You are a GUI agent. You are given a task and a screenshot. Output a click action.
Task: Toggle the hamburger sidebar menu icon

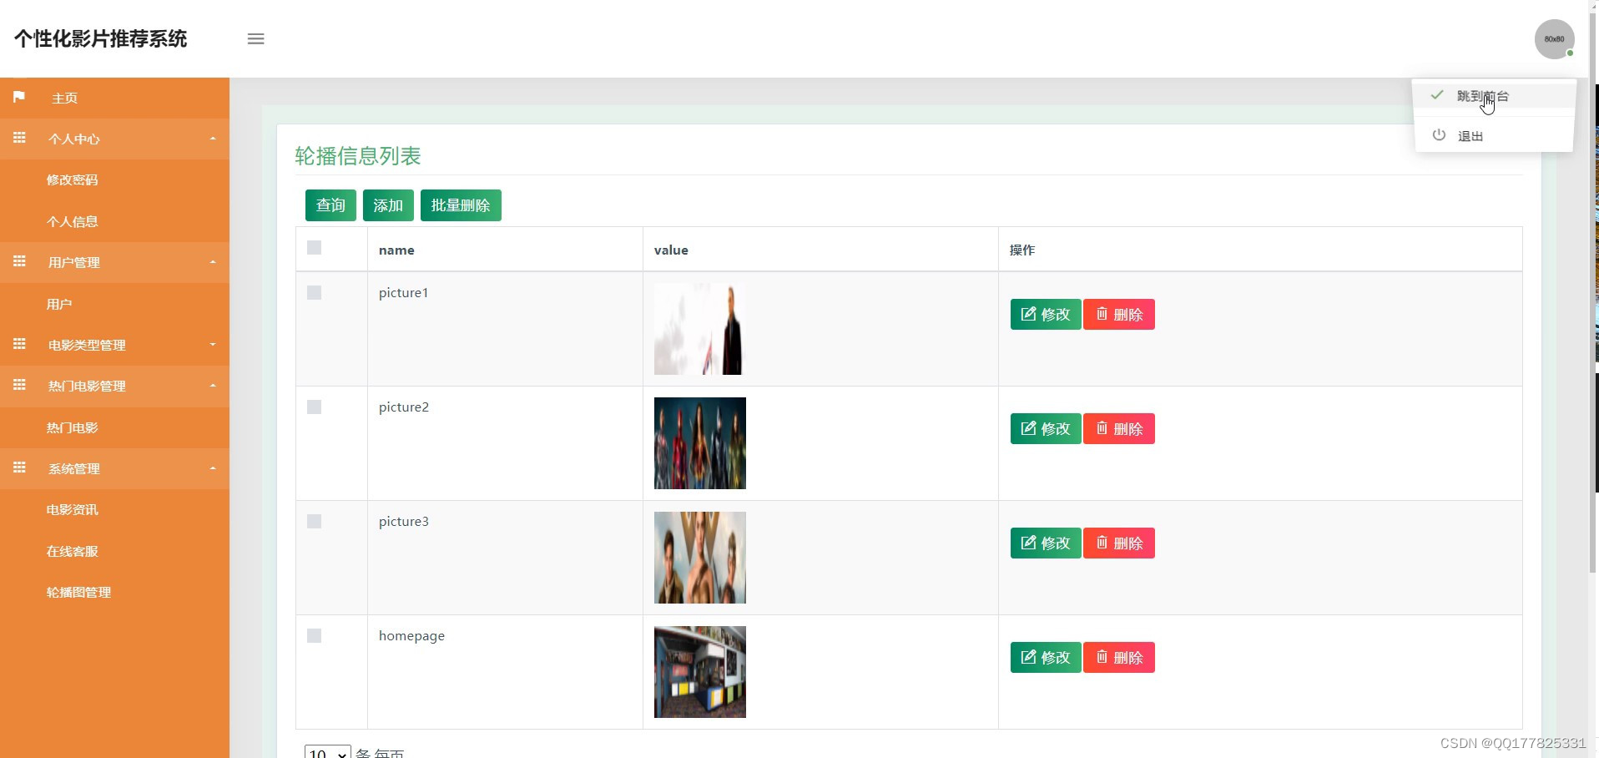coord(255,39)
